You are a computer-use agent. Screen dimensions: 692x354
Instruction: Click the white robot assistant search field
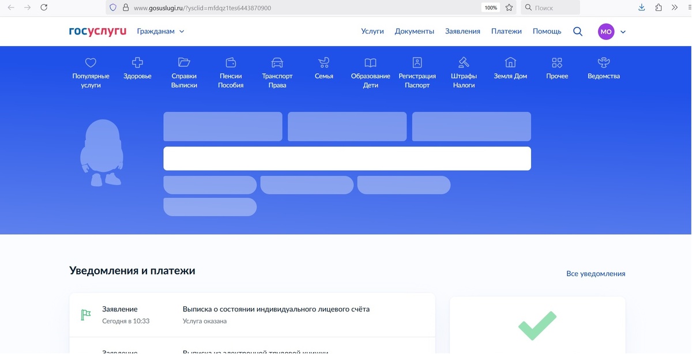(347, 159)
